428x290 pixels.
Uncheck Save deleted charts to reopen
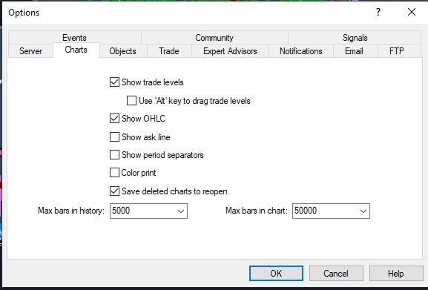coord(114,191)
